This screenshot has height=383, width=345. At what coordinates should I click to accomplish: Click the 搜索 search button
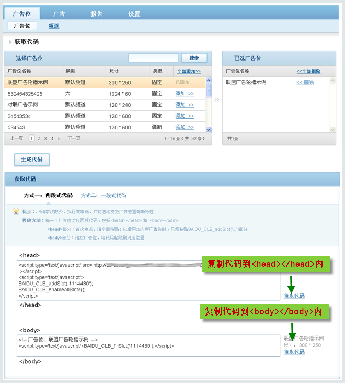click(x=194, y=58)
